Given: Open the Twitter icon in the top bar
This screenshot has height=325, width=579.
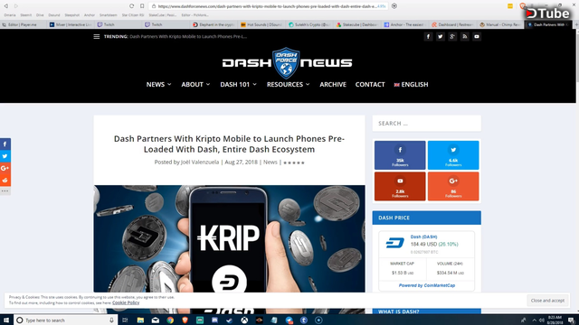Looking at the screenshot, I should [x=441, y=36].
